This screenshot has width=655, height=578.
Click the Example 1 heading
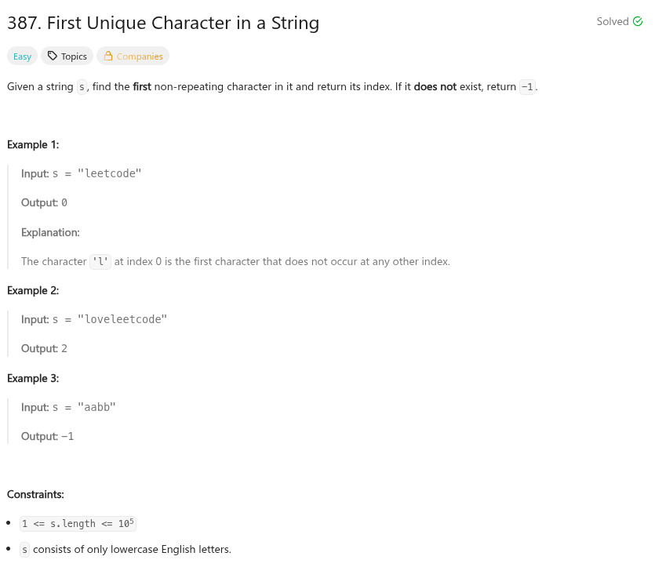tap(33, 144)
